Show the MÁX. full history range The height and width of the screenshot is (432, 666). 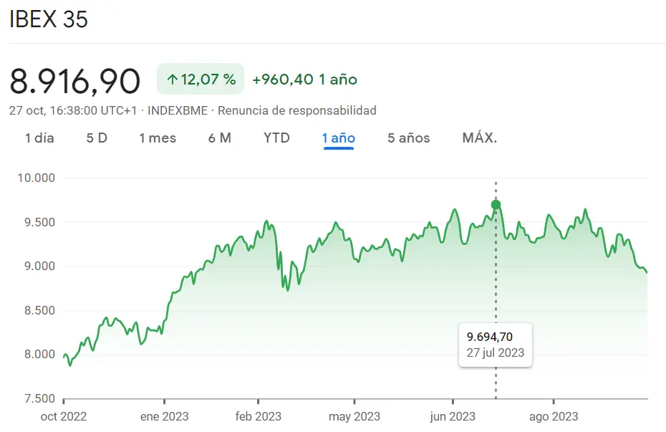click(480, 138)
